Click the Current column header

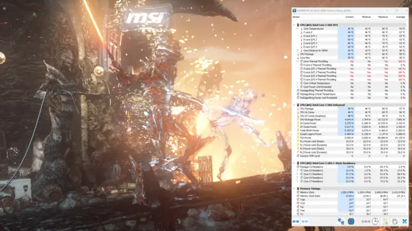point(350,17)
